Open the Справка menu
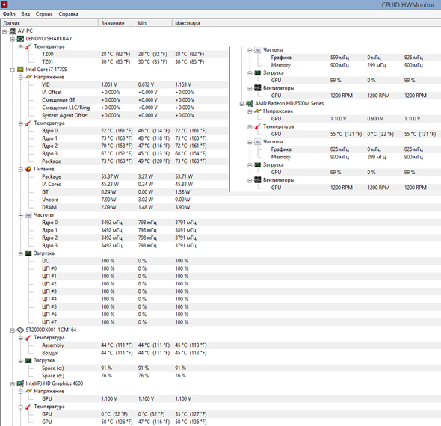 coord(68,14)
